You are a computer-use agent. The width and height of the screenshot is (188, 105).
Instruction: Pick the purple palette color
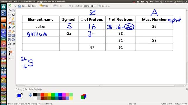point(64,98)
